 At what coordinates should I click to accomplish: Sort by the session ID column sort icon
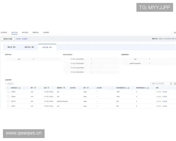tap(19, 88)
